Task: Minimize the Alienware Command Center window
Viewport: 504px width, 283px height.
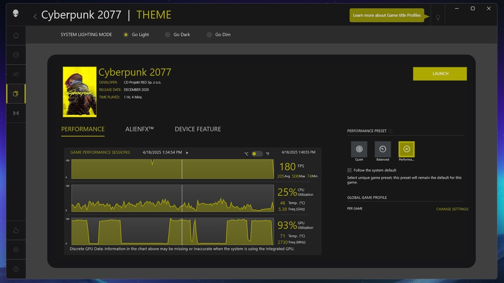Action: (x=457, y=8)
